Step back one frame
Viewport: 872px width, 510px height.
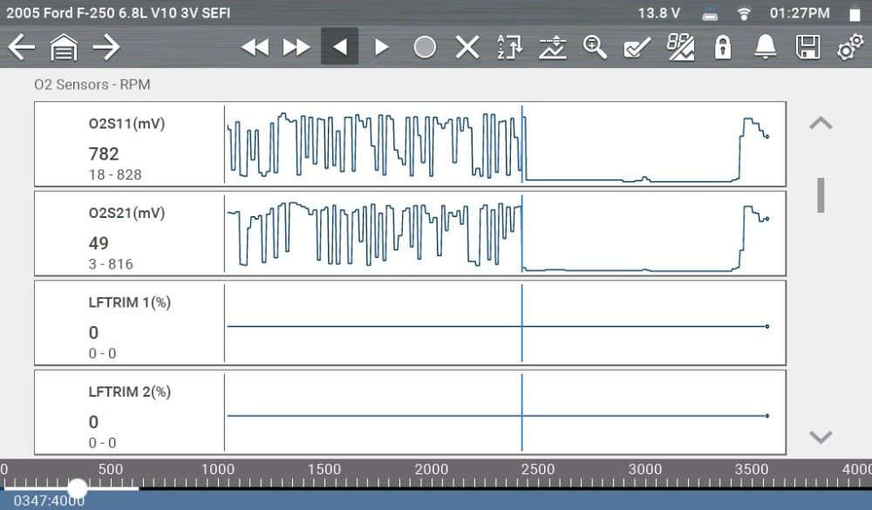pos(340,47)
